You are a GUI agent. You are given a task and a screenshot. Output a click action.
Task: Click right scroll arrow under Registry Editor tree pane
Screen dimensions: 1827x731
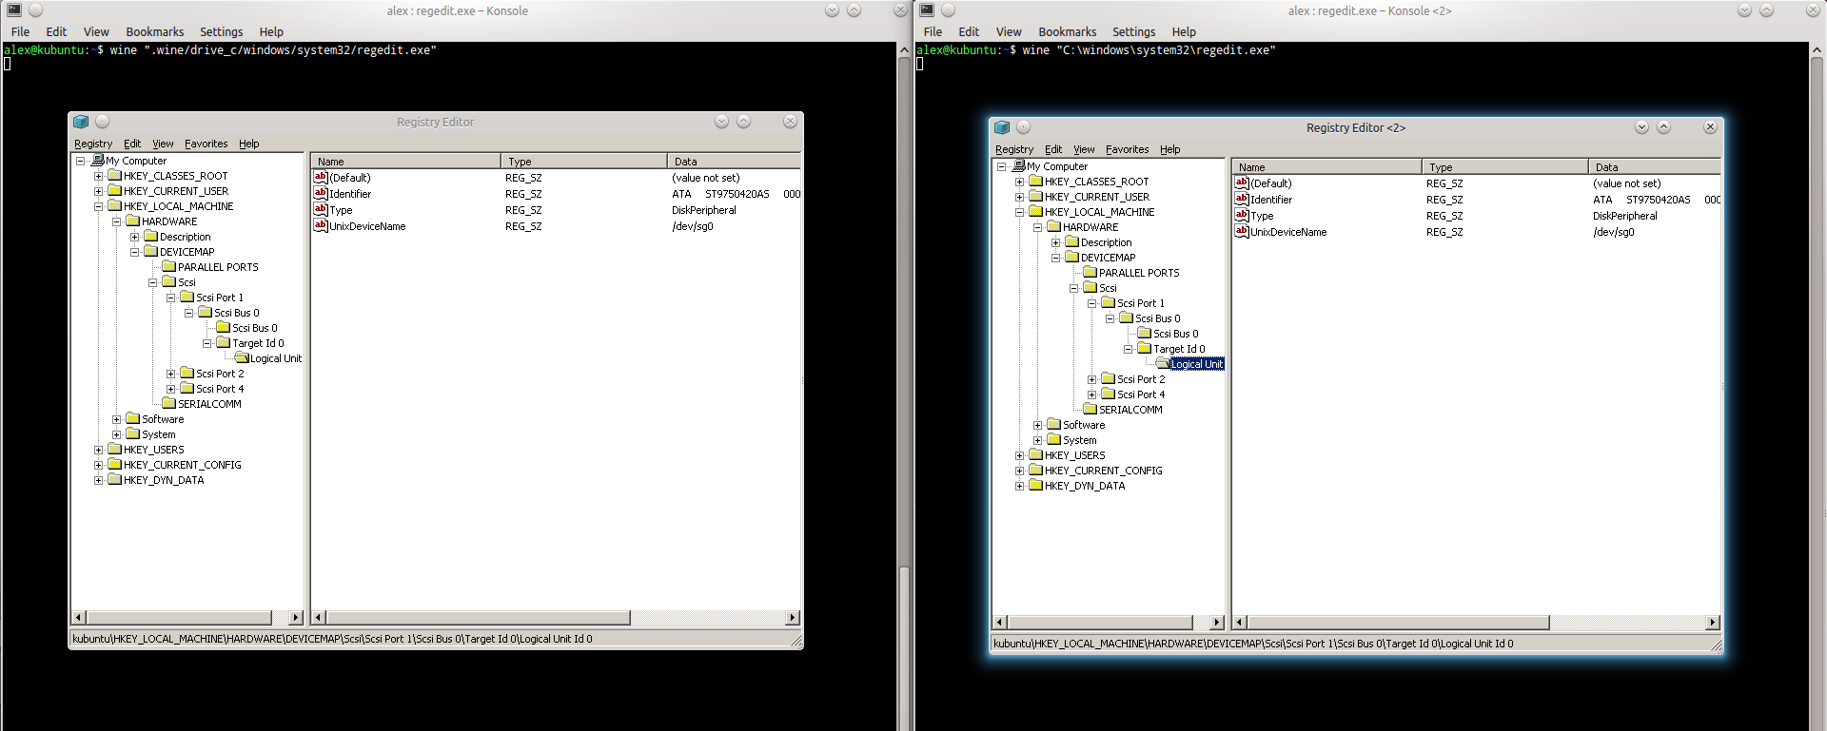point(295,618)
